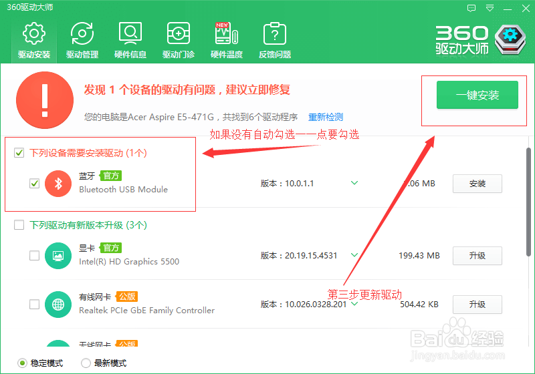Click the size value '504.42 KB'

click(419, 304)
